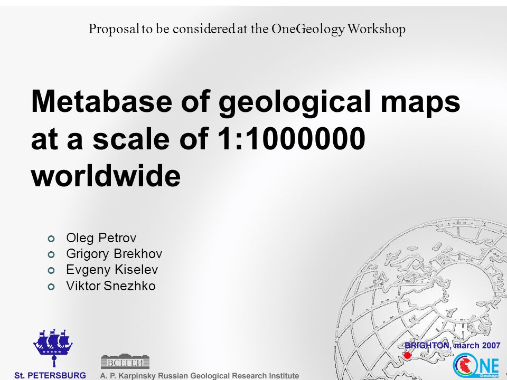
Task: Click the bullet beside Viktor Snezhko
Action: click(x=51, y=287)
